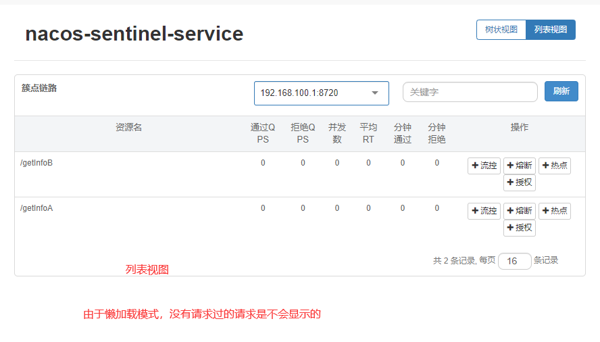The width and height of the screenshot is (600, 342).
Task: Click the 共 2 条记录 record count text
Action: tap(454, 261)
